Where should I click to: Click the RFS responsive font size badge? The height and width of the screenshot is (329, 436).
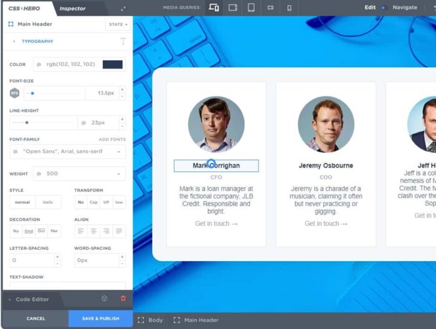tap(14, 93)
